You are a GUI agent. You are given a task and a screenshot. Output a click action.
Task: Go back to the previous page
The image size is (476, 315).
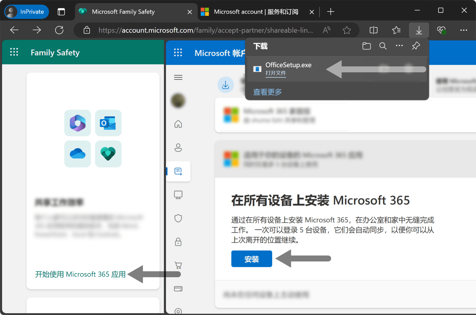14,30
